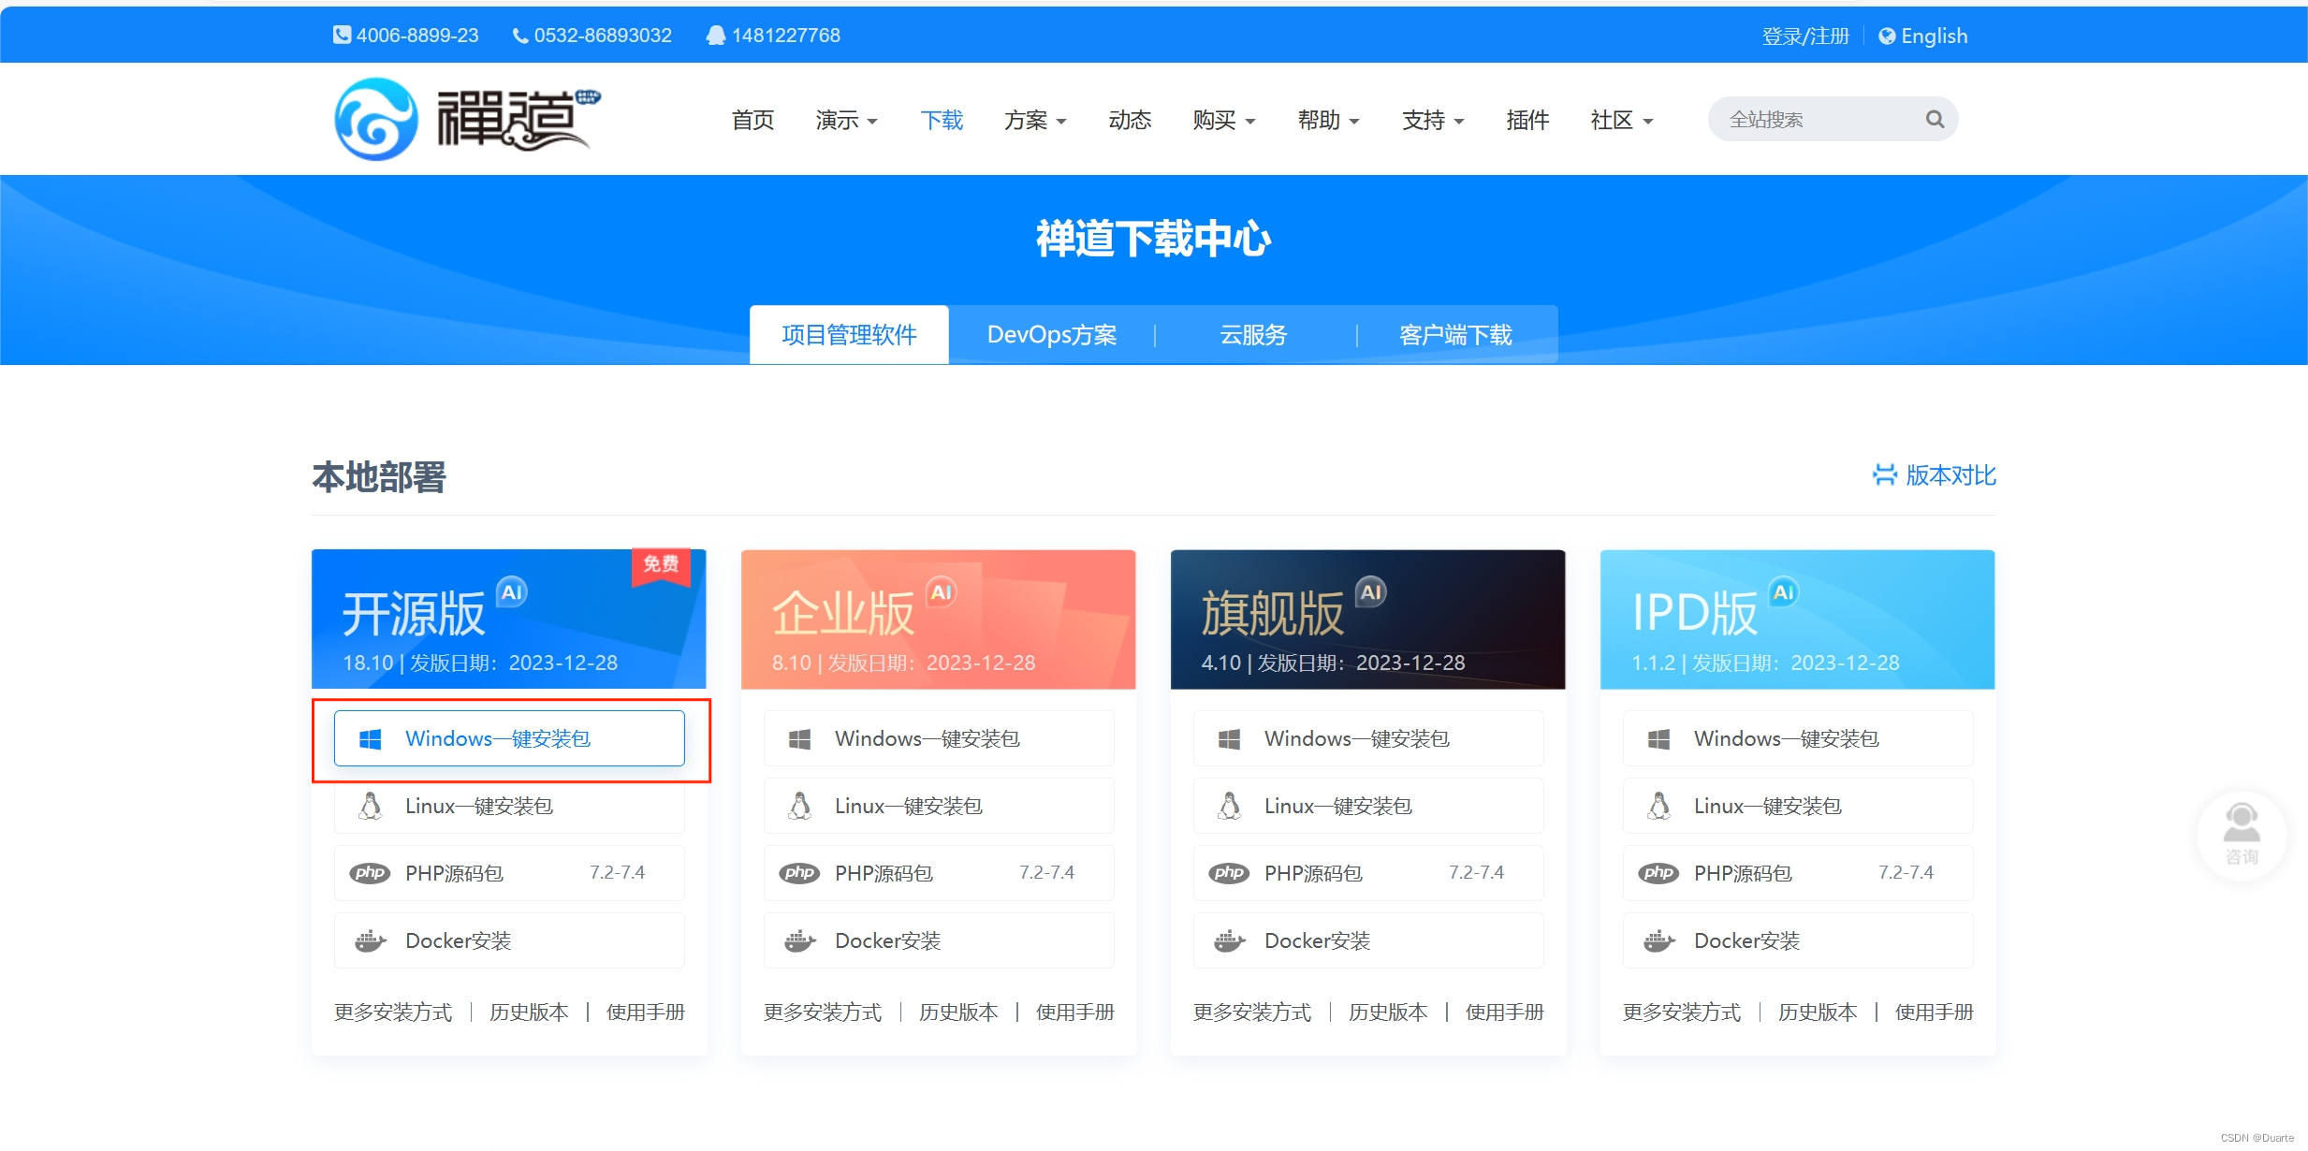Click the 登录/注册 link
This screenshot has height=1151, width=2308.
(x=1805, y=36)
